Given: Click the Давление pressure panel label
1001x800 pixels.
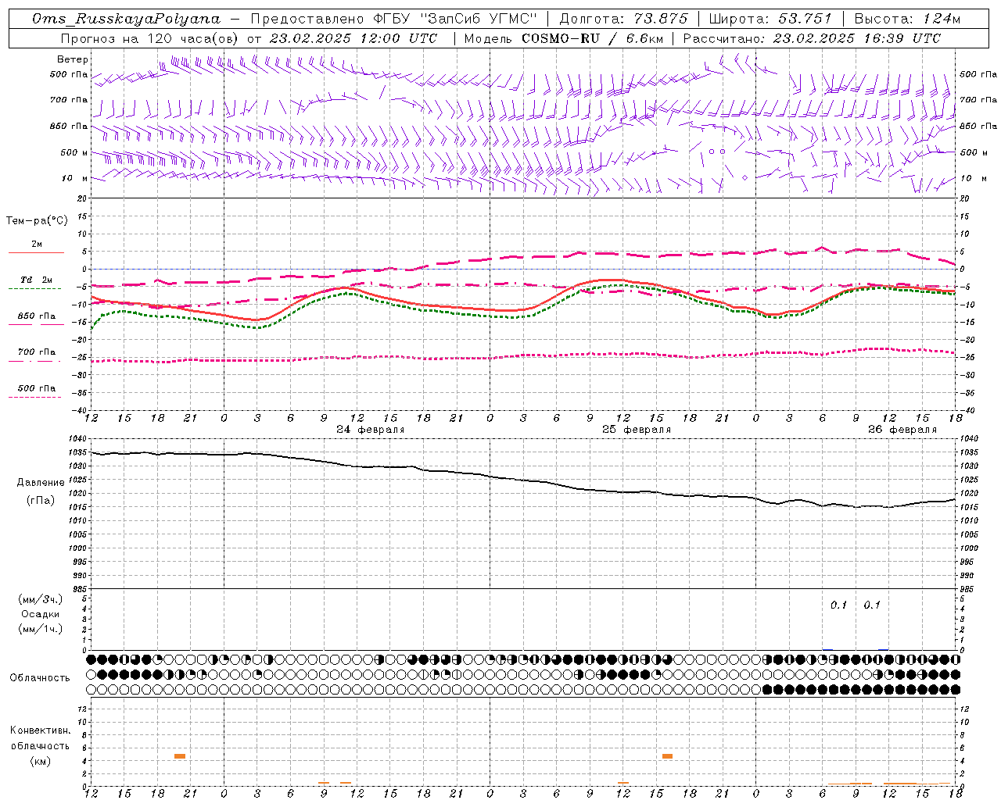Looking at the screenshot, I should coord(41,483).
